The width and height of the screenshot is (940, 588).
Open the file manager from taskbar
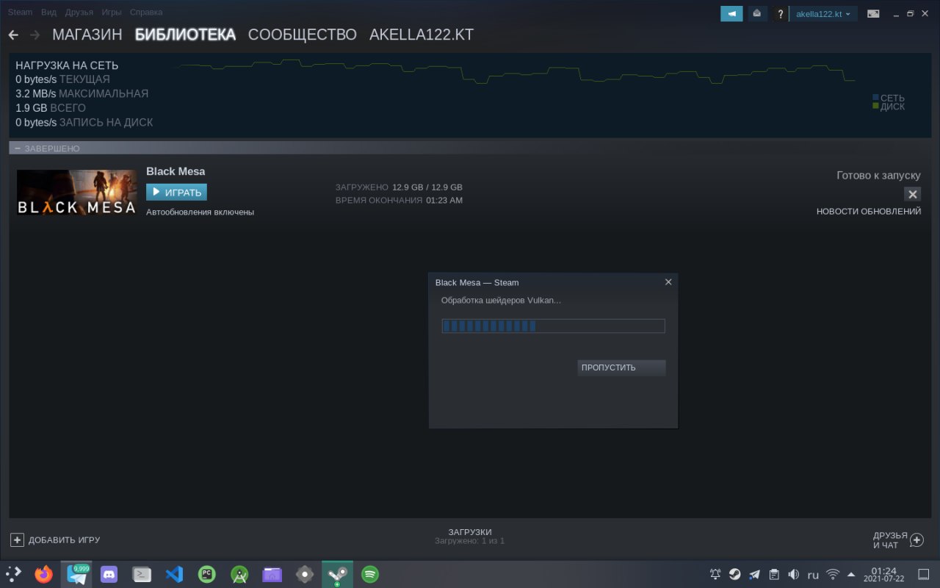[272, 574]
